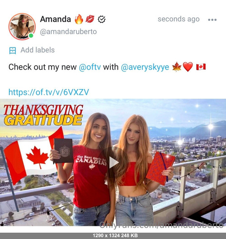Open Amanda's profile picture
Image resolution: width=226 pixels, height=239 pixels.
[x=22, y=27]
